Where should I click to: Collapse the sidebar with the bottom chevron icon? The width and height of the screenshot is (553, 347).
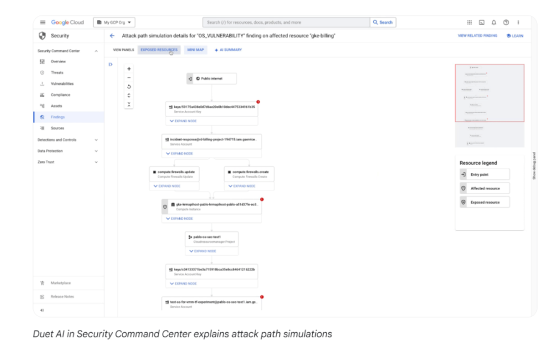click(42, 310)
